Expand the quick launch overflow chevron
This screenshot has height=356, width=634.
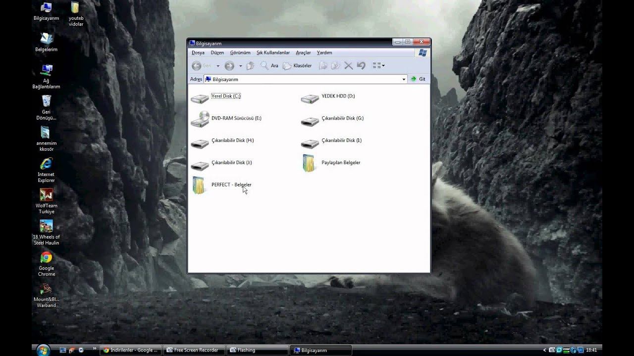94,348
